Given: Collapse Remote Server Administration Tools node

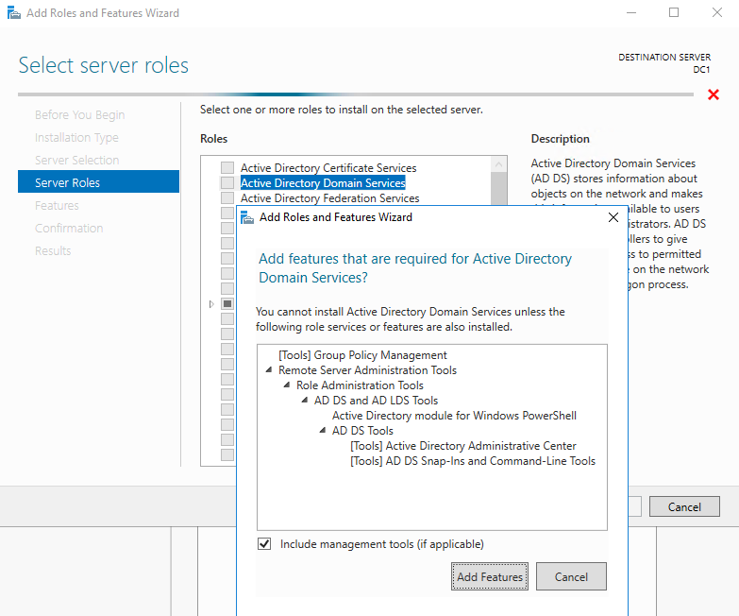Looking at the screenshot, I should click(270, 371).
